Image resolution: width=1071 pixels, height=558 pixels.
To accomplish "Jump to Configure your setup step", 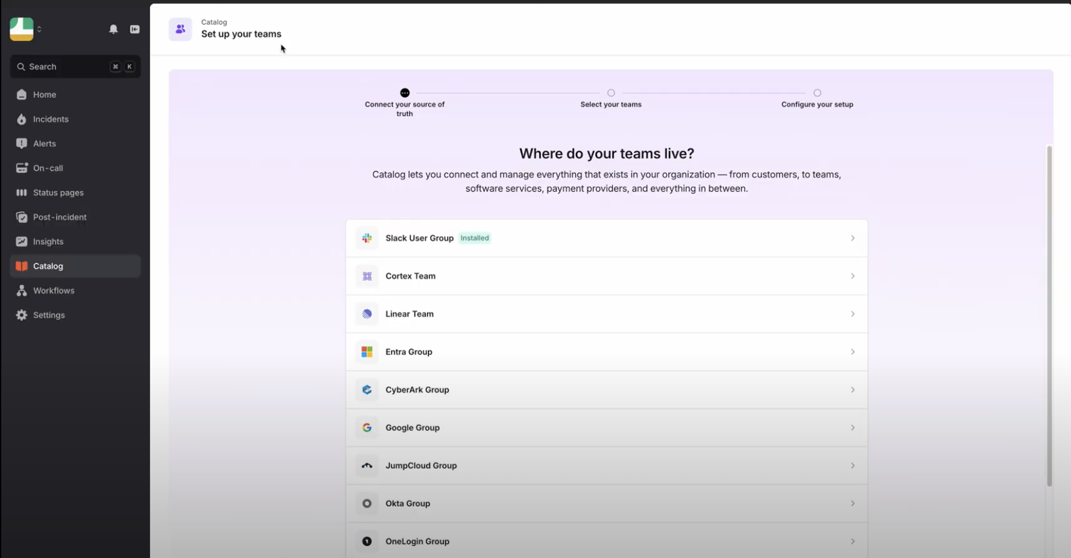I will [817, 99].
